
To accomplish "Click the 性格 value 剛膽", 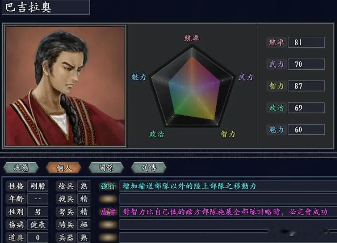I will 38,186.
